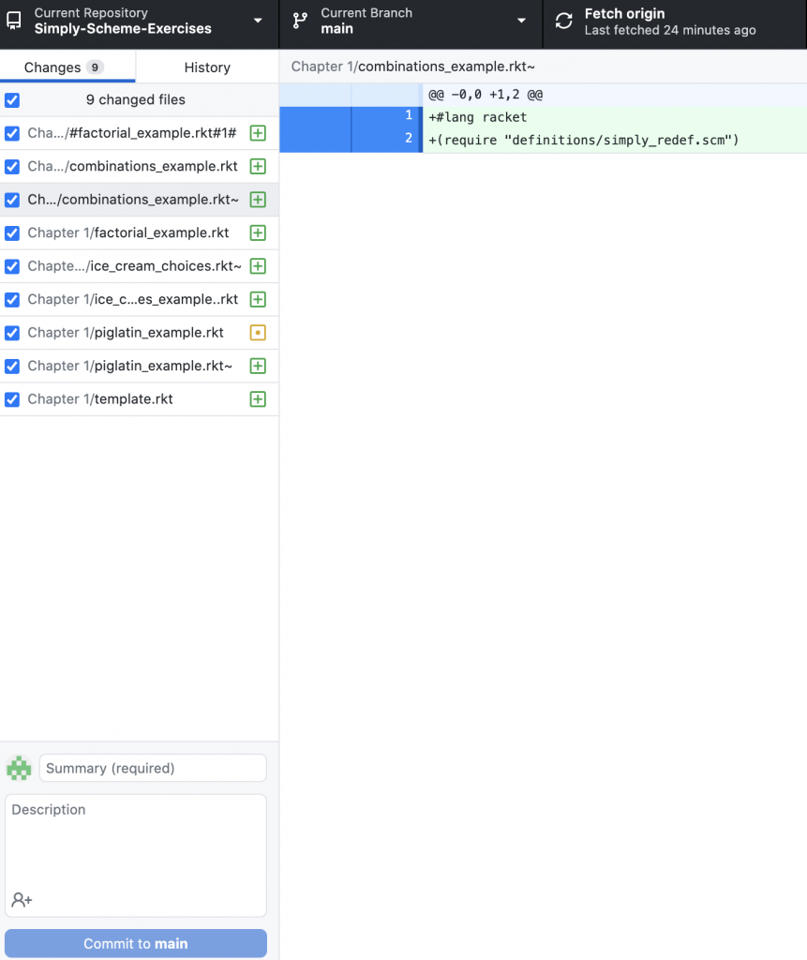The image size is (807, 960).
Task: Click the Fetch origin sync icon
Action: click(564, 21)
